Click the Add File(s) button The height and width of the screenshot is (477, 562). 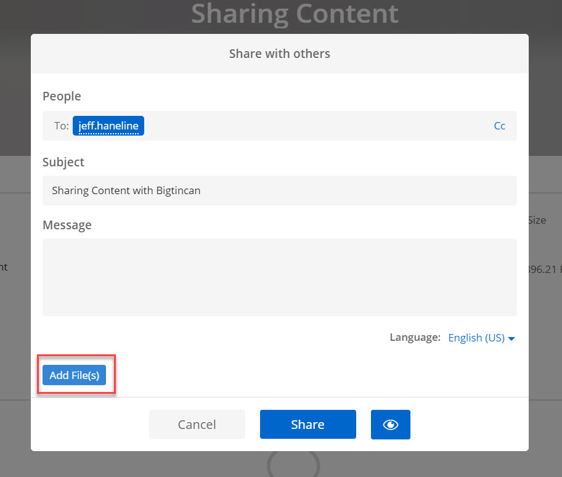pyautogui.click(x=74, y=375)
